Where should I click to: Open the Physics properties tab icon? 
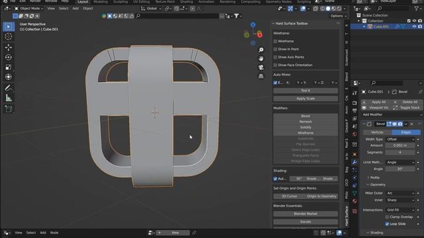tap(354, 178)
